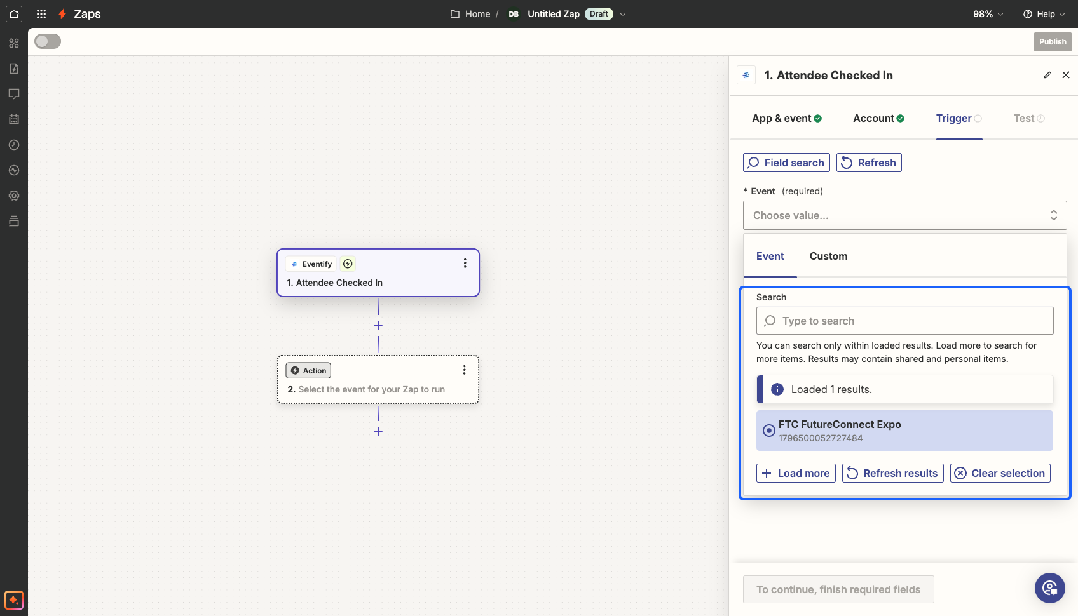
Task: Click event ID 1796500052727484 text
Action: pyautogui.click(x=821, y=438)
